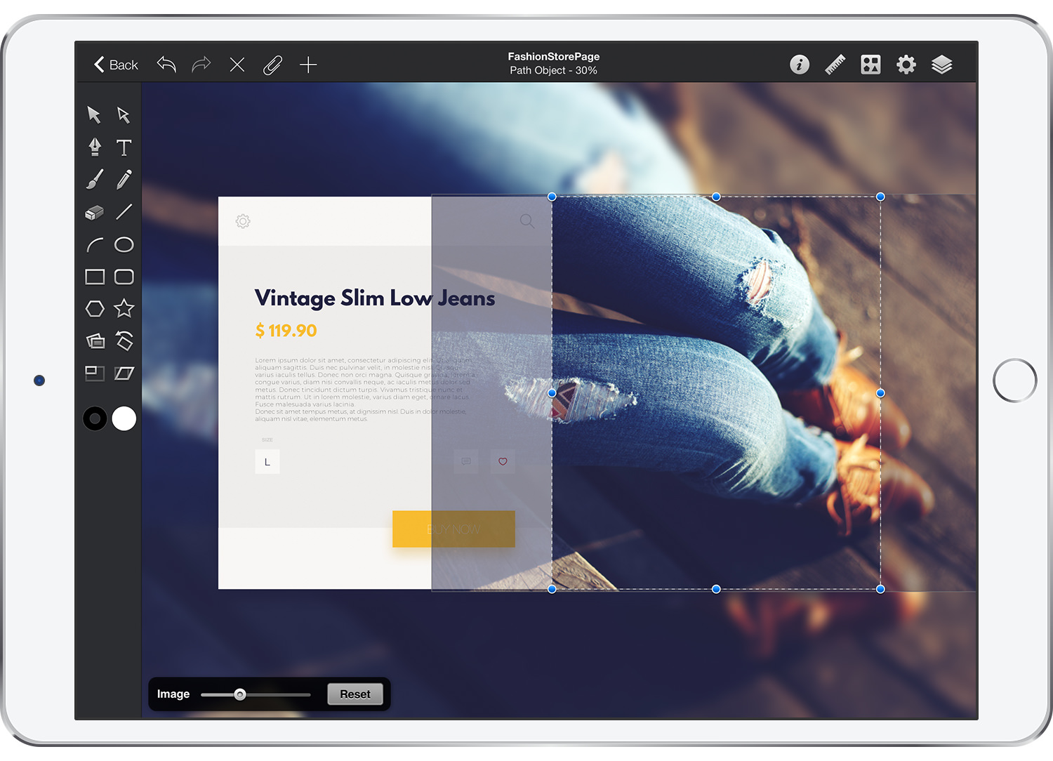This screenshot has height=761, width=1053.
Task: Select the Pen tool
Action: click(95, 147)
